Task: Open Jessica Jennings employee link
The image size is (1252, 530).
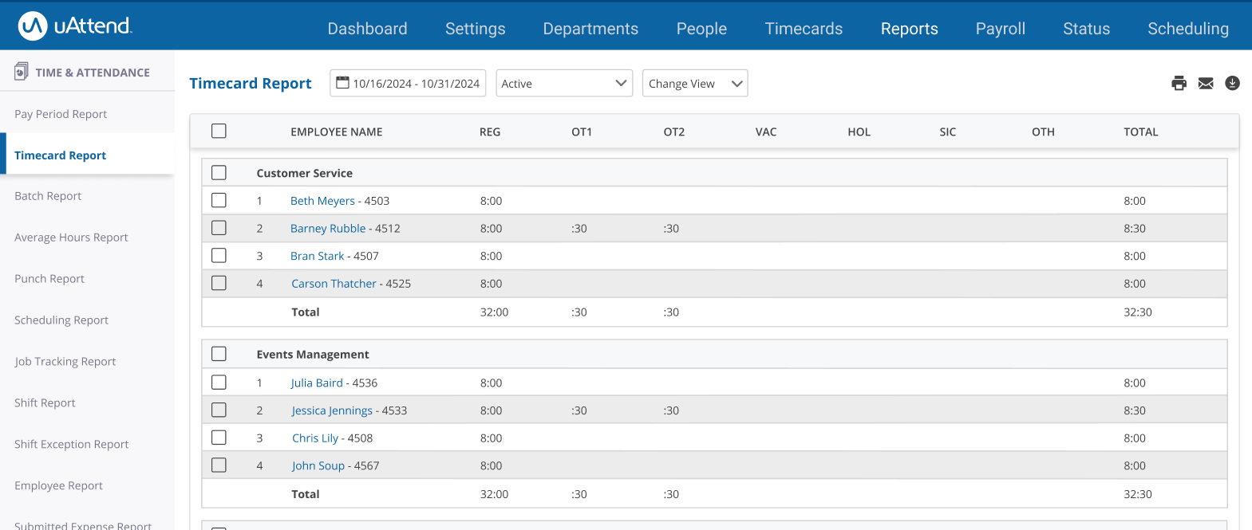Action: click(332, 410)
